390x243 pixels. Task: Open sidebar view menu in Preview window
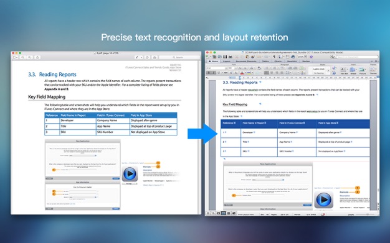point(15,57)
